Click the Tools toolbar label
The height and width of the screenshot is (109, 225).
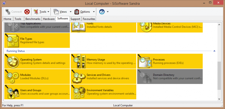pyautogui.click(x=43, y=12)
